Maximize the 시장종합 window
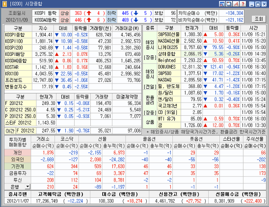Image resolution: width=269 pixels, height=207 pixels. click(x=258, y=4)
